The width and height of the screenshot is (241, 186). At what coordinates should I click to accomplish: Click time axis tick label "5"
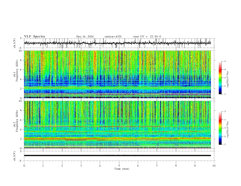point(119,166)
